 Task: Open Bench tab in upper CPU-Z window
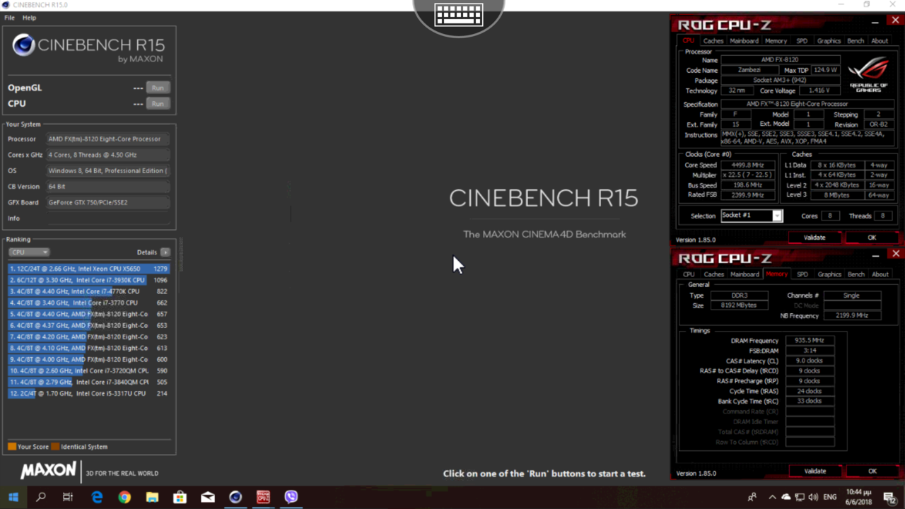click(x=856, y=41)
